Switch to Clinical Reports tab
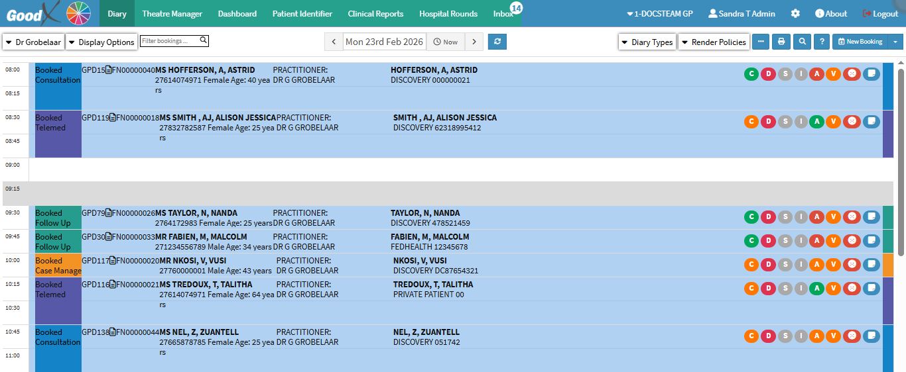 click(x=375, y=14)
